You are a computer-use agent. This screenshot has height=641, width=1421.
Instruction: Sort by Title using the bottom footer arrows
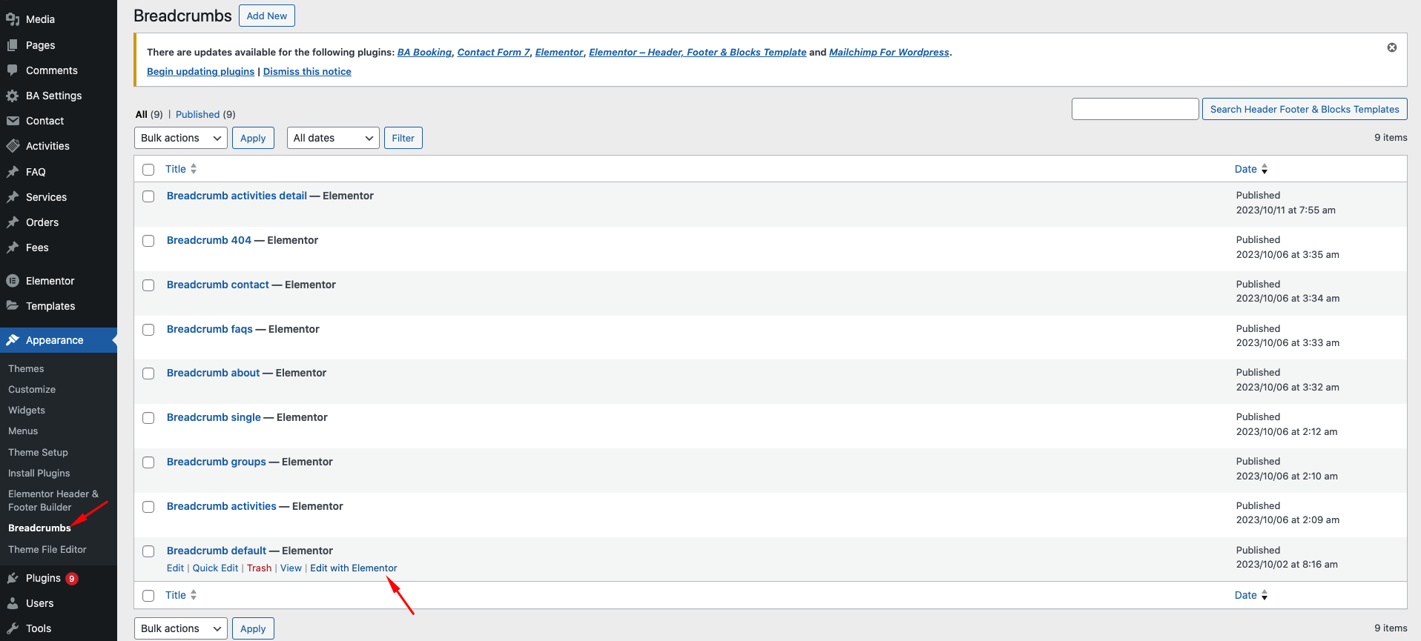[194, 595]
